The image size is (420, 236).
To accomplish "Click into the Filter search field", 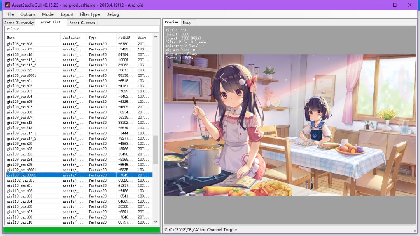I will (x=81, y=29).
